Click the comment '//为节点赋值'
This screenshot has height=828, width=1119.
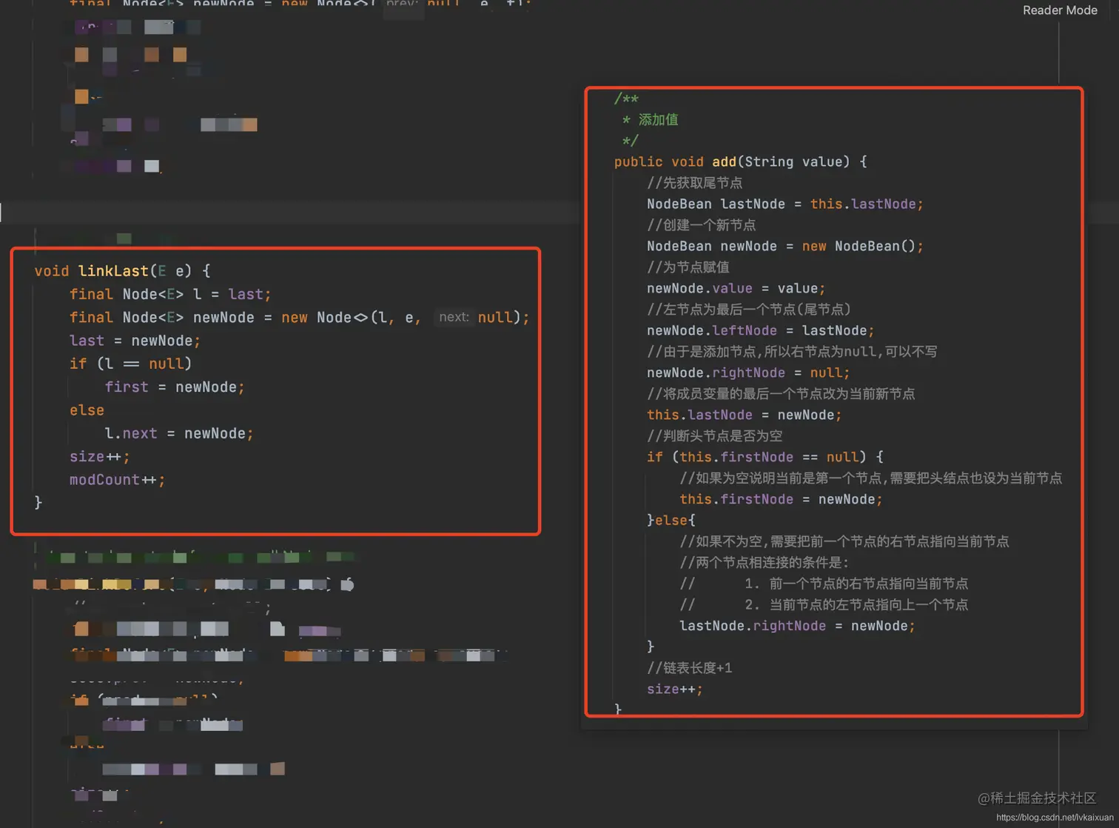pos(688,267)
